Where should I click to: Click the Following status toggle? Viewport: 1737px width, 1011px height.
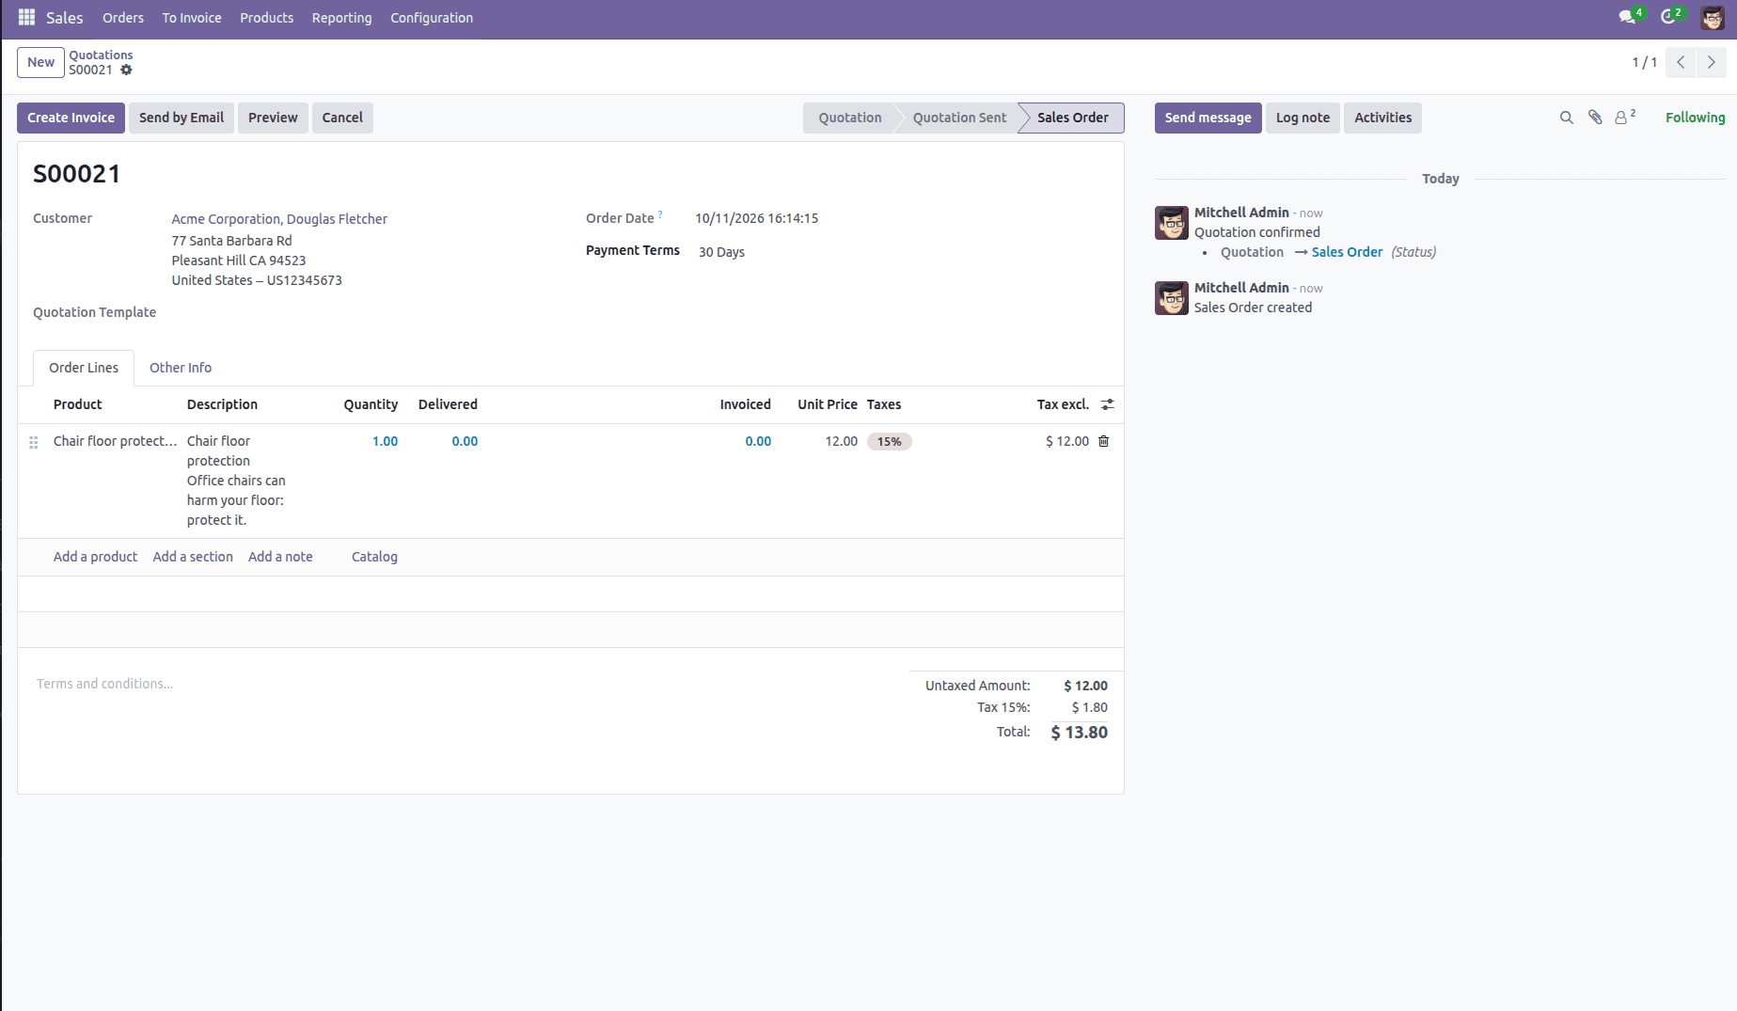1695,118
